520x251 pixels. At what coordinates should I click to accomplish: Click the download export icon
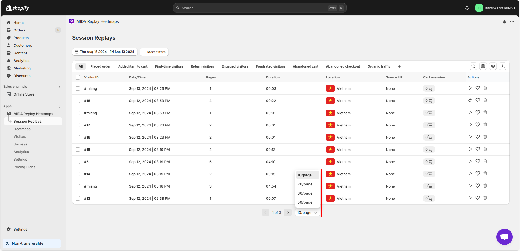tap(503, 66)
